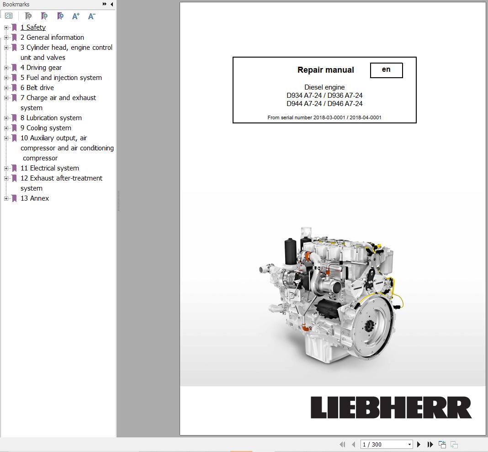
Task: Go to the next page
Action: coord(419,445)
